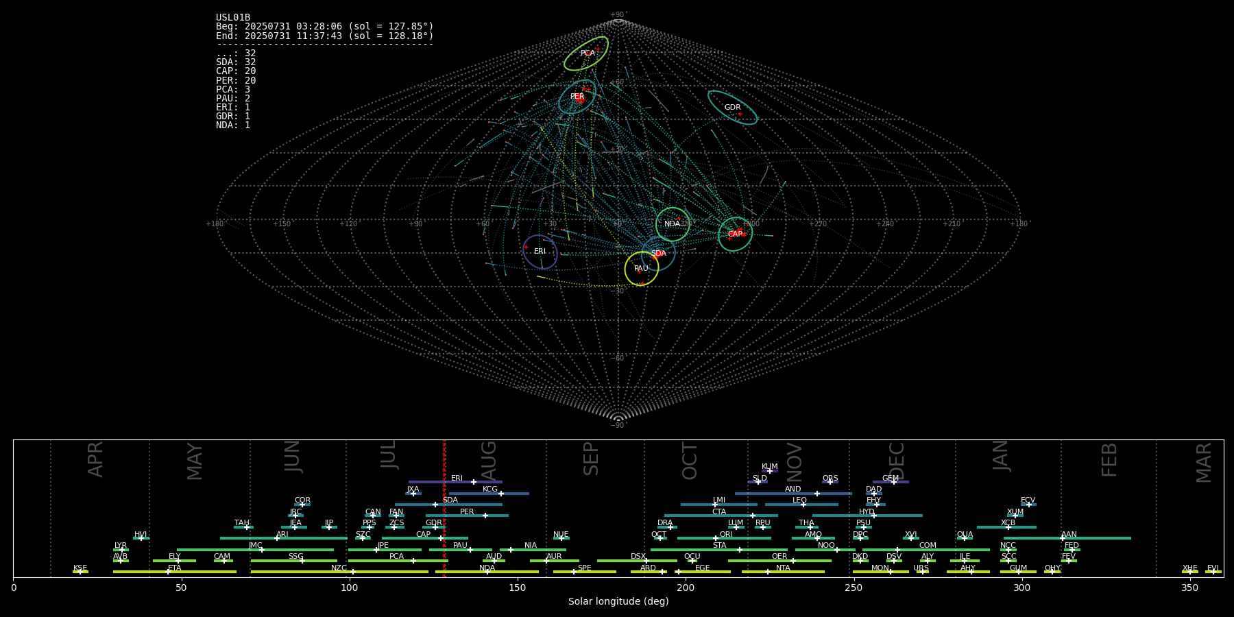Screen dimensions: 1234x617
Task: Click the red dashed current solar longitude line
Action: pos(444,507)
